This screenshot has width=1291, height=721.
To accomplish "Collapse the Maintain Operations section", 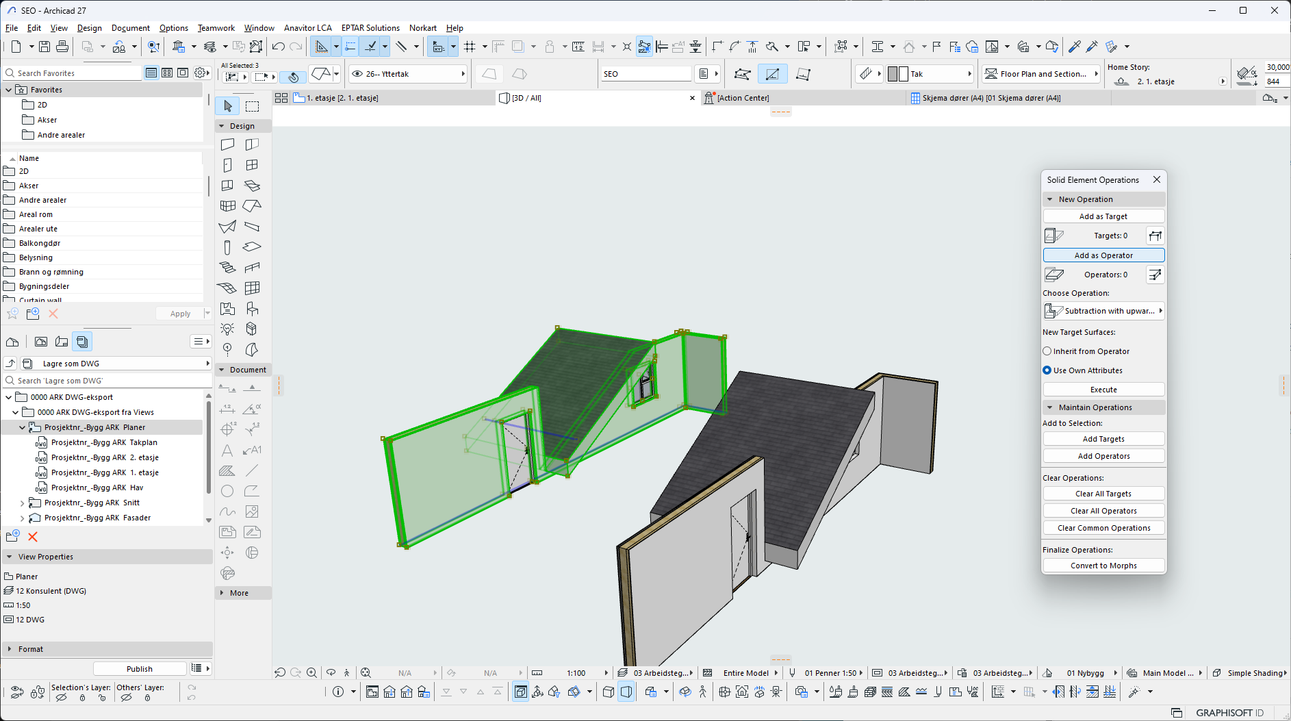I will tap(1050, 407).
